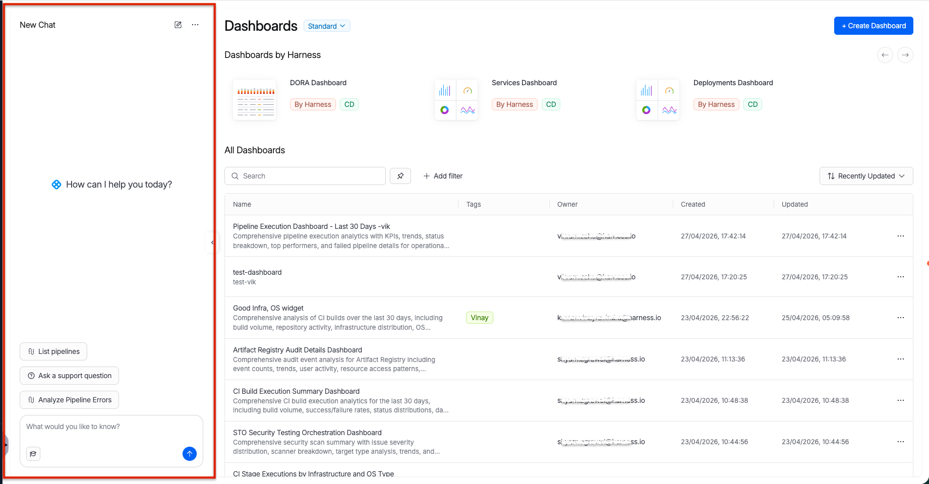Select the Analyze Pipeline Errors suggestion
Image resolution: width=929 pixels, height=484 pixels.
[x=70, y=400]
